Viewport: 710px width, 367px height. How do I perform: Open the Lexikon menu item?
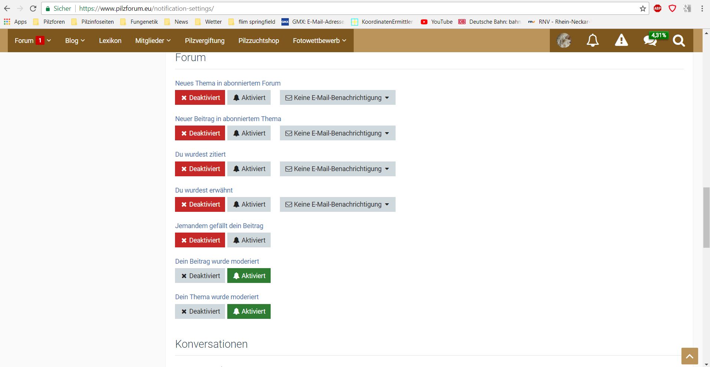[x=110, y=41]
